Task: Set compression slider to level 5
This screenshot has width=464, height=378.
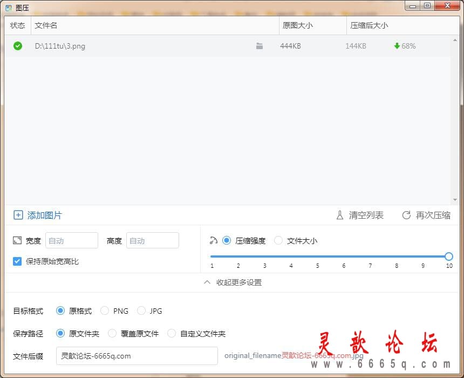Action: (317, 256)
